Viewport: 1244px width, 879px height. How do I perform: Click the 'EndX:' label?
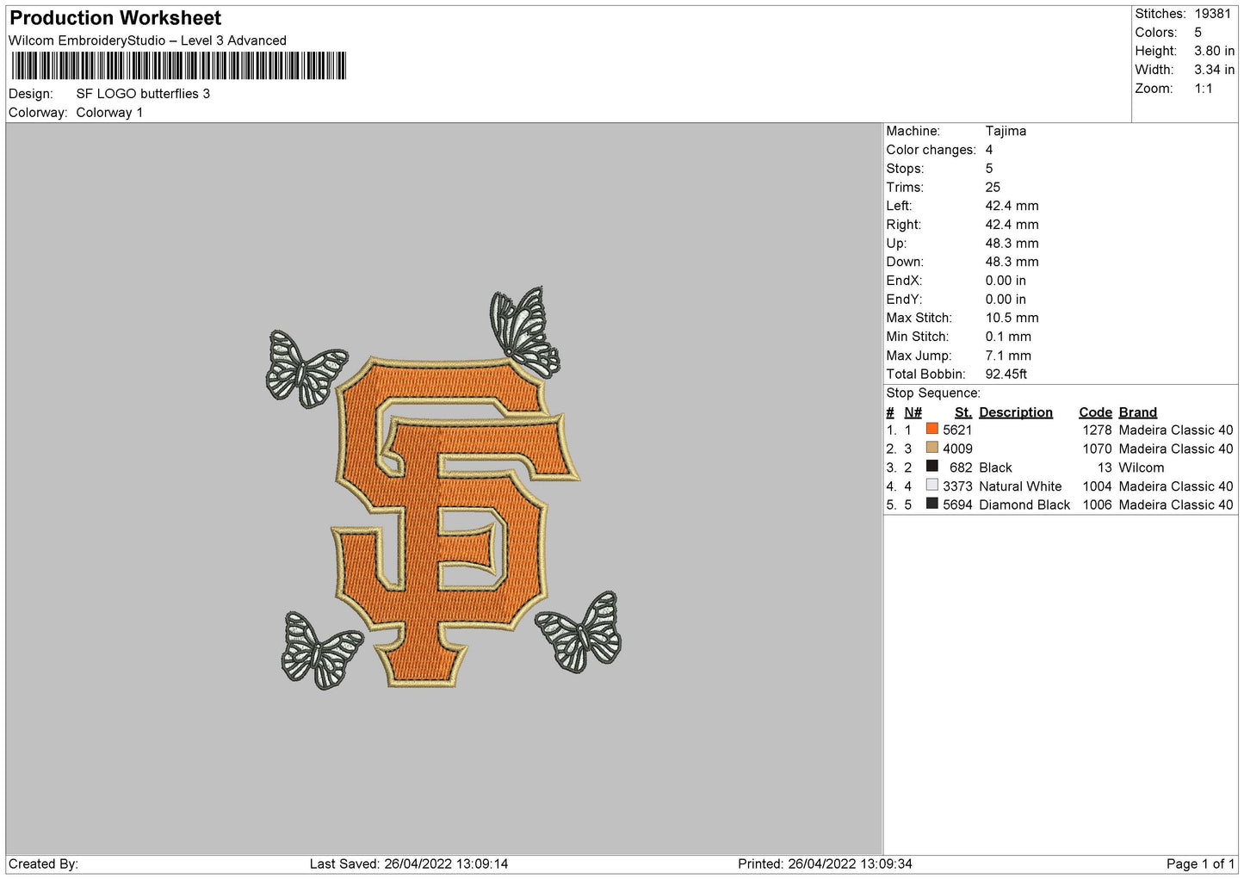pos(904,281)
